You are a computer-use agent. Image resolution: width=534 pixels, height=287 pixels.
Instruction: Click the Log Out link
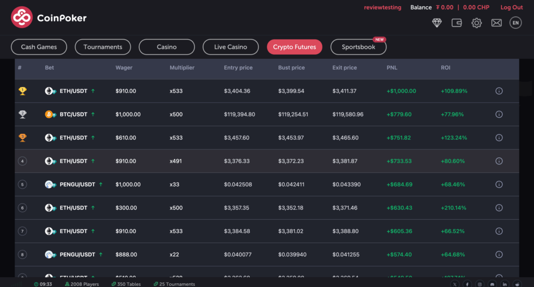point(512,7)
